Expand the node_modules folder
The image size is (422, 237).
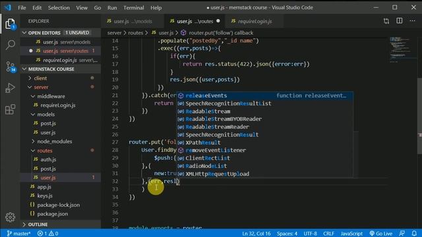(61, 142)
